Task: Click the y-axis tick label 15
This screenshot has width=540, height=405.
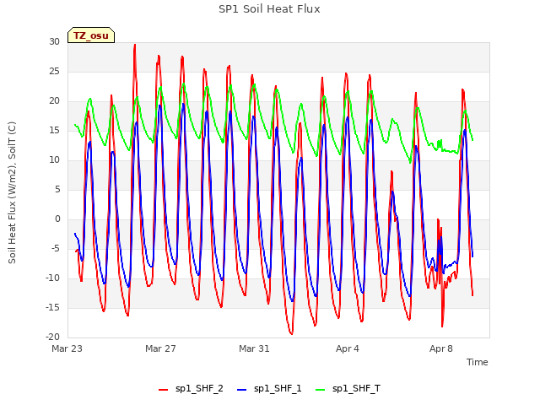Action: pyautogui.click(x=54, y=130)
